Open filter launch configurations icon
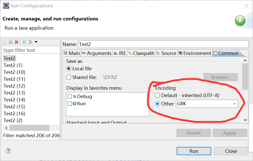This screenshot has height=161, width=253. click(x=30, y=42)
